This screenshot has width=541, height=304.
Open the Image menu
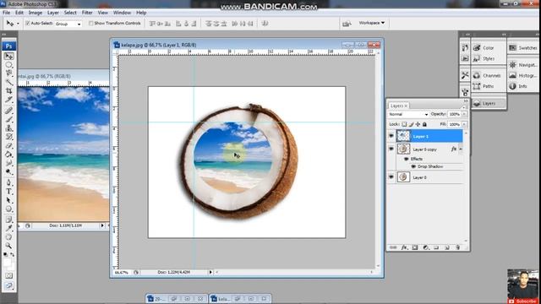pos(36,13)
